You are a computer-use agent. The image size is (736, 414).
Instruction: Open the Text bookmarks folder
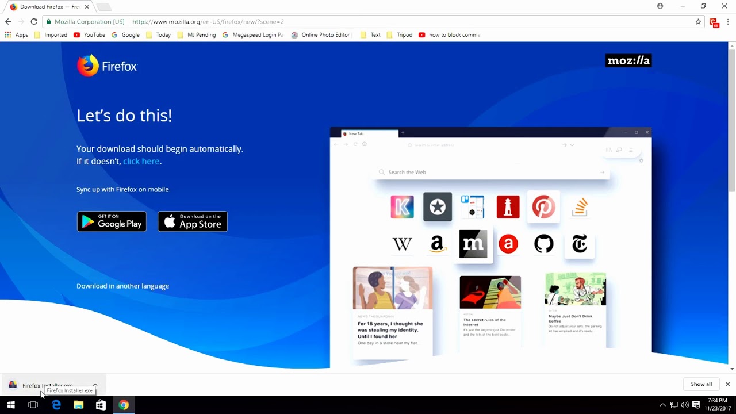pos(370,35)
